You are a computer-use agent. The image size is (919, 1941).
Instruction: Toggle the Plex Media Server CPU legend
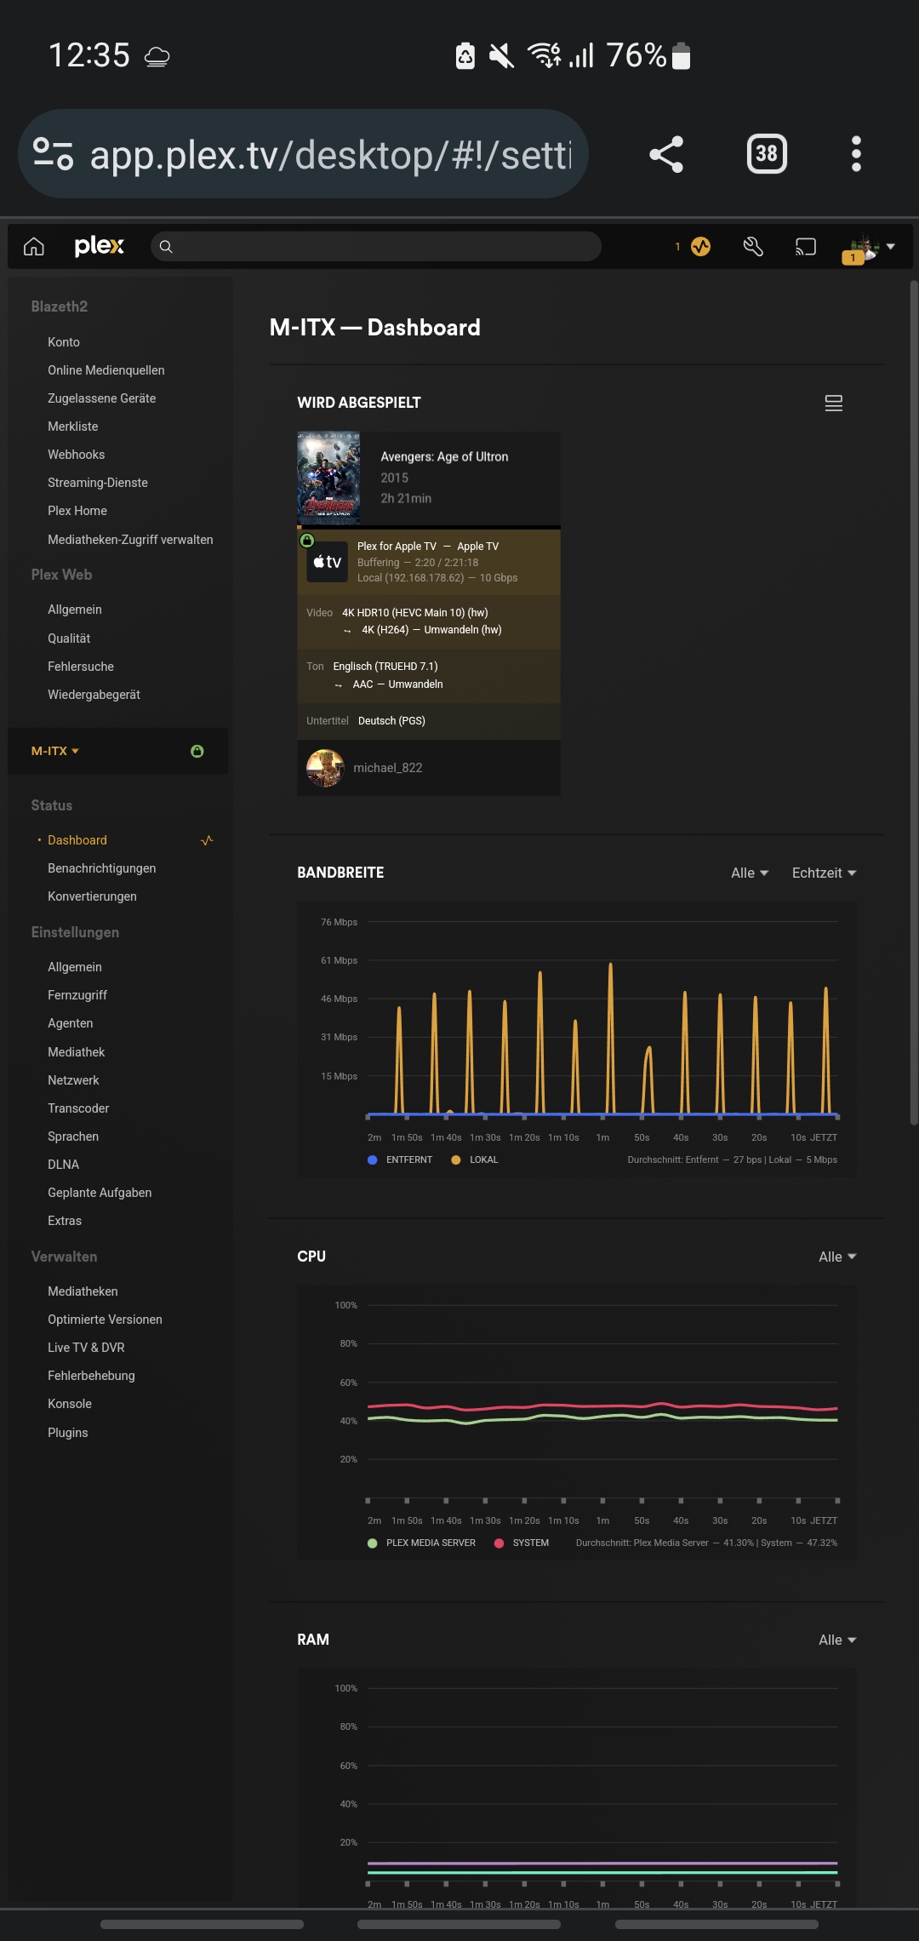pos(421,1543)
